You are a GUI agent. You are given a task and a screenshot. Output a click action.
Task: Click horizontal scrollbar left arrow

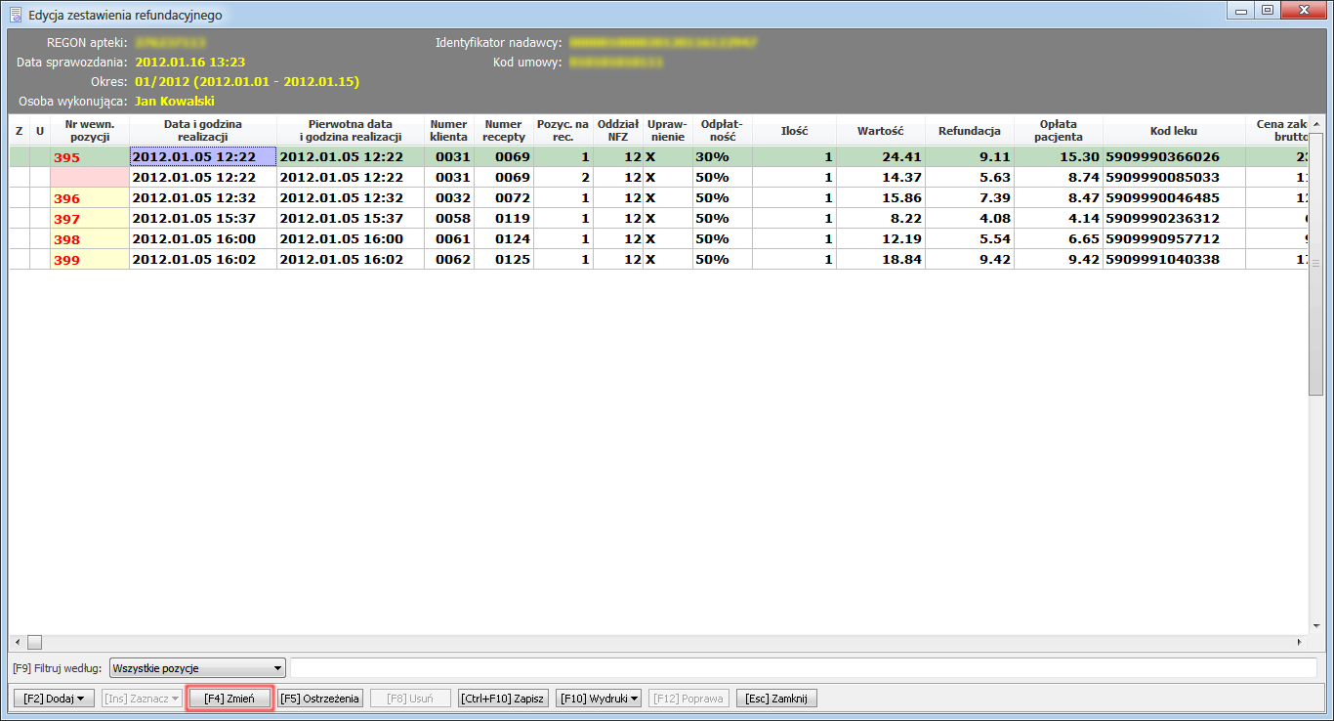click(x=17, y=642)
